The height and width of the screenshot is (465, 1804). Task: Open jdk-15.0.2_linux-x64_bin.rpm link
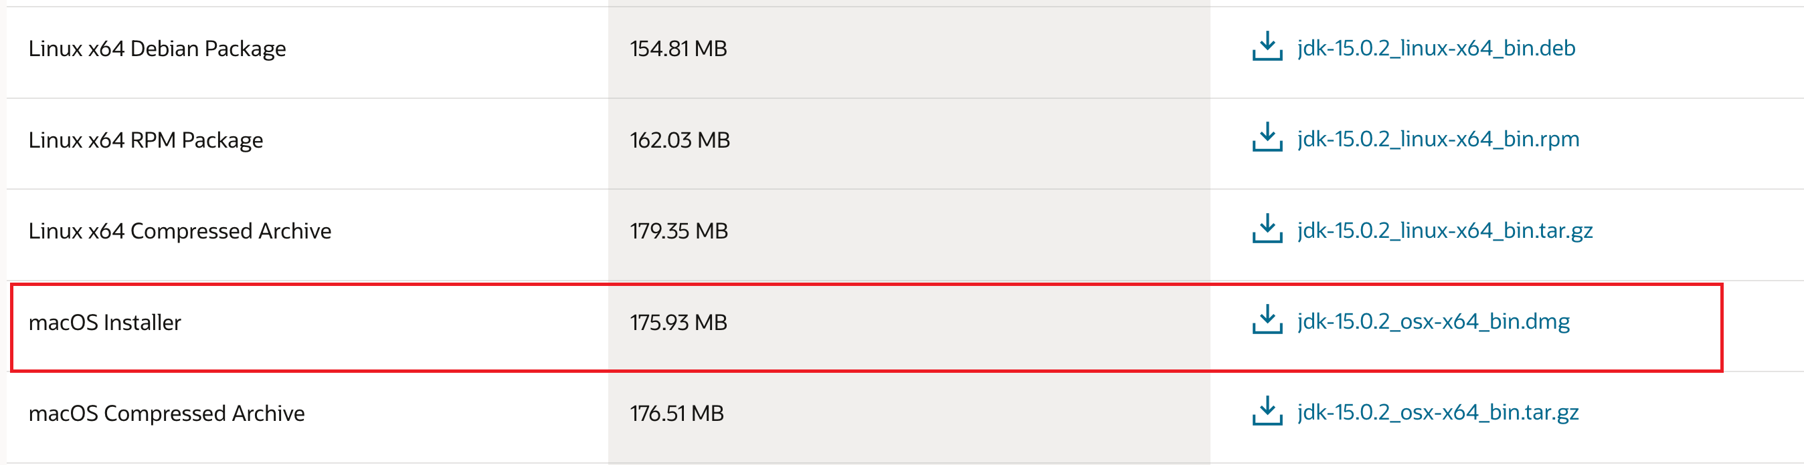click(x=1438, y=139)
